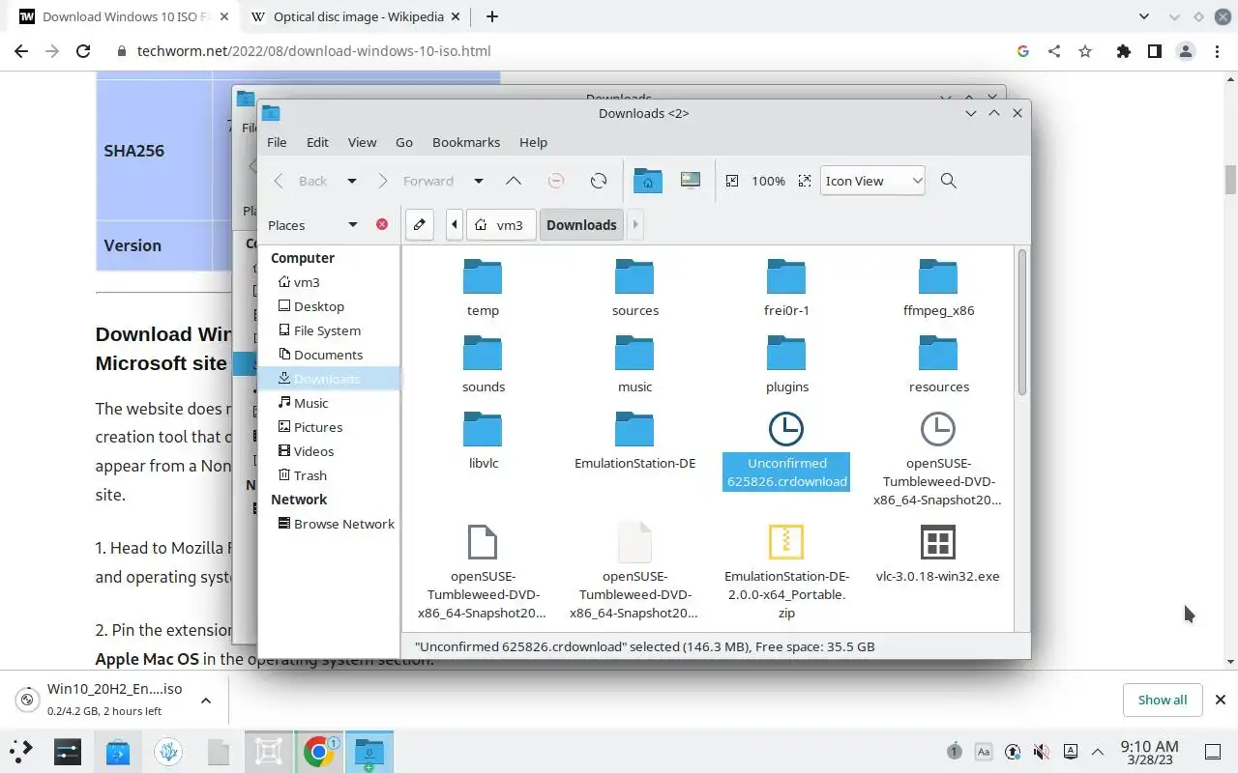Viewport: 1238px width, 773px height.
Task: Select the resources folder icon
Action: (x=938, y=354)
